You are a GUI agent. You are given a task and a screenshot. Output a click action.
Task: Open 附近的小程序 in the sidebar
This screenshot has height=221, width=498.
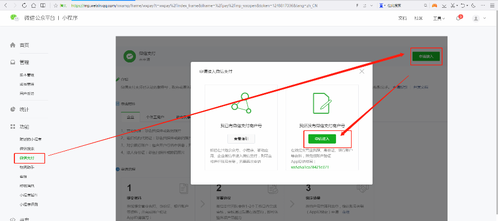pyautogui.click(x=31, y=140)
